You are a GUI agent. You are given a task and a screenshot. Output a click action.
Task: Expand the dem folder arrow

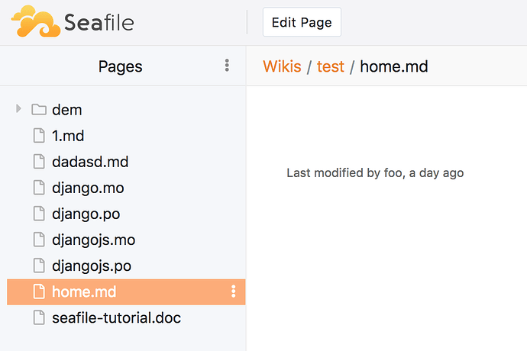click(18, 110)
